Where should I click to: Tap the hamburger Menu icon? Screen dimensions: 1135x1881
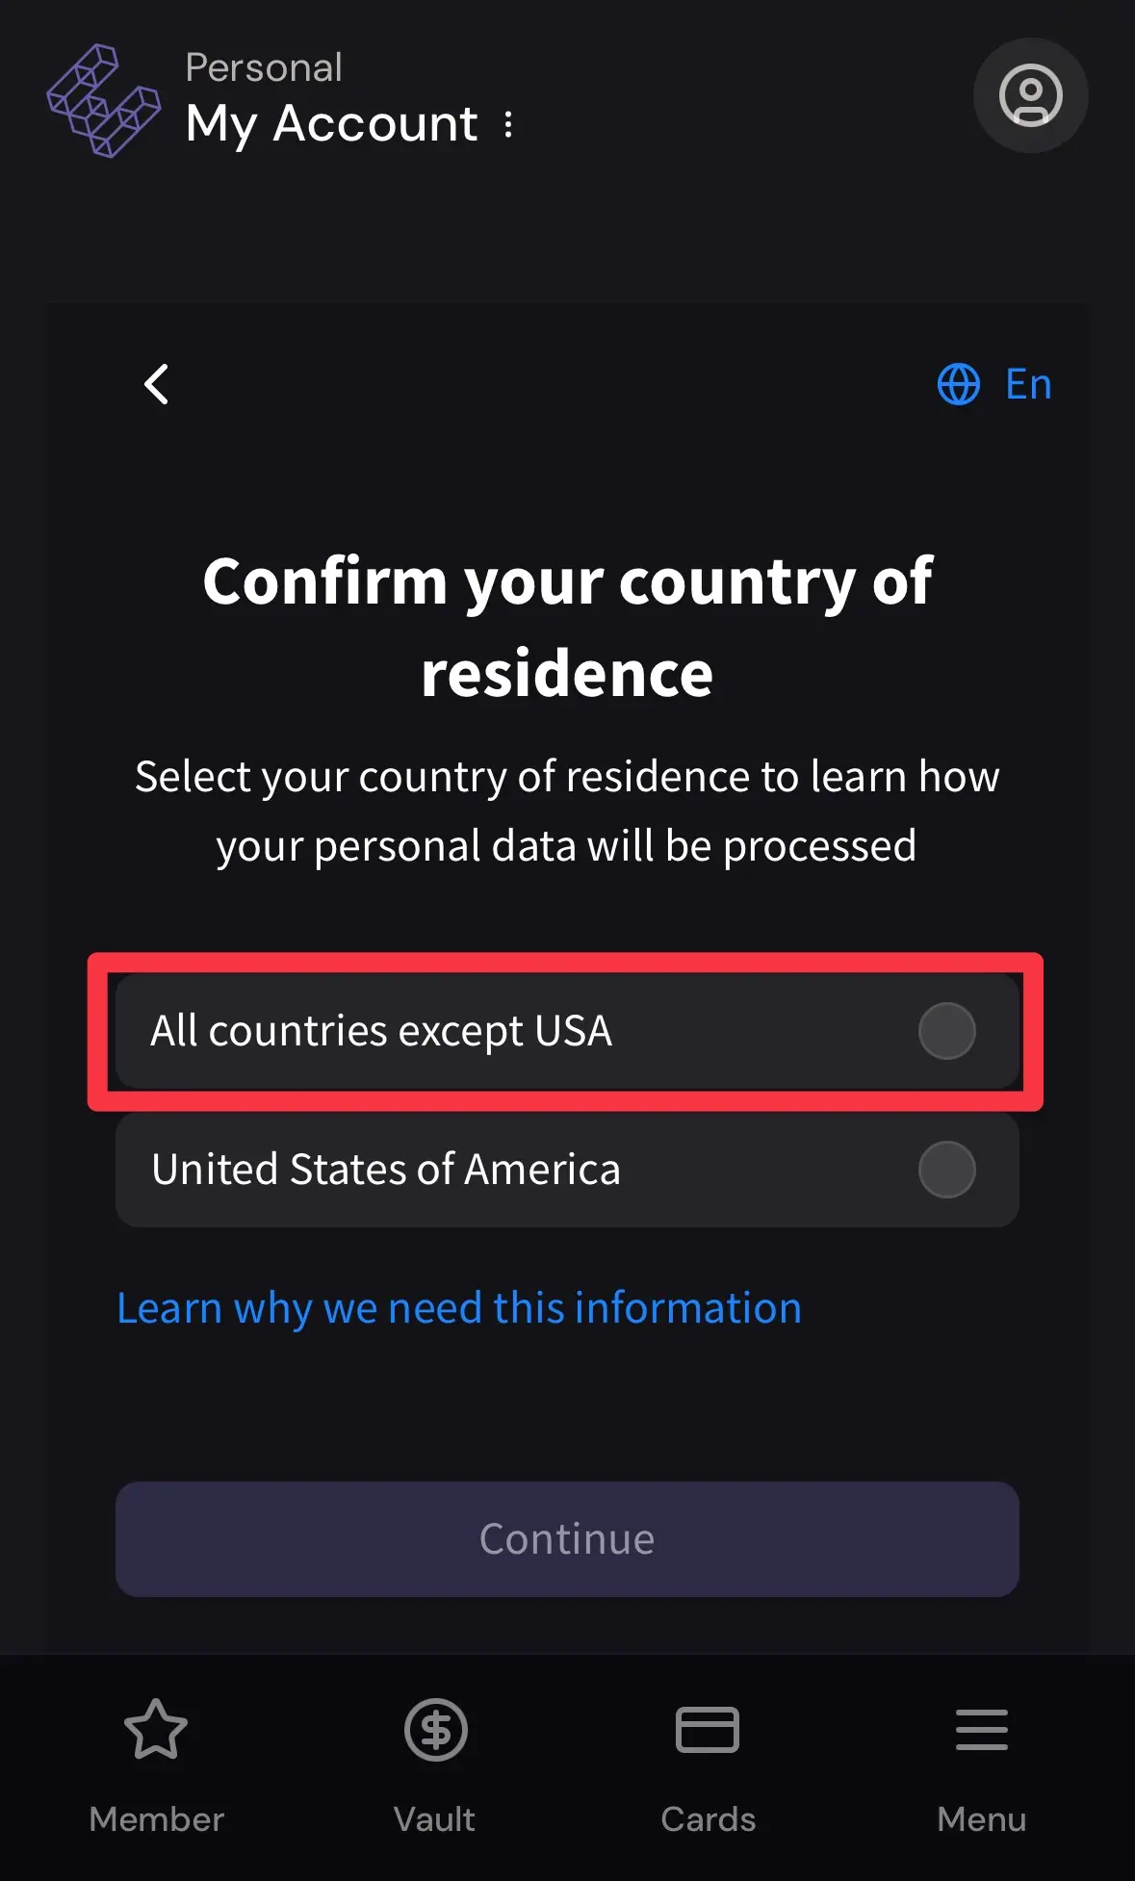(x=981, y=1730)
